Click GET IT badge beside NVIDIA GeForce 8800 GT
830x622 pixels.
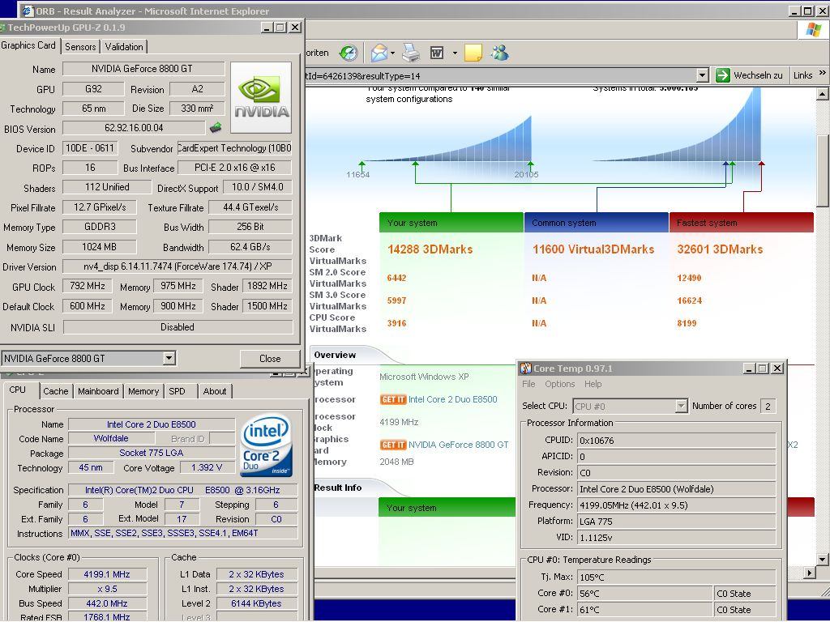393,445
